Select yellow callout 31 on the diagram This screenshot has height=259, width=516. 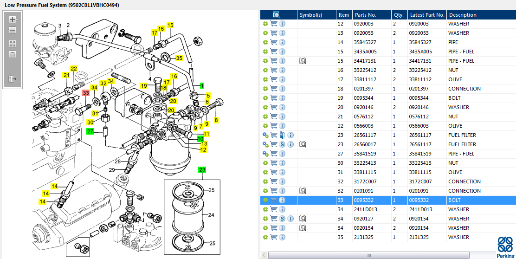coord(95,113)
